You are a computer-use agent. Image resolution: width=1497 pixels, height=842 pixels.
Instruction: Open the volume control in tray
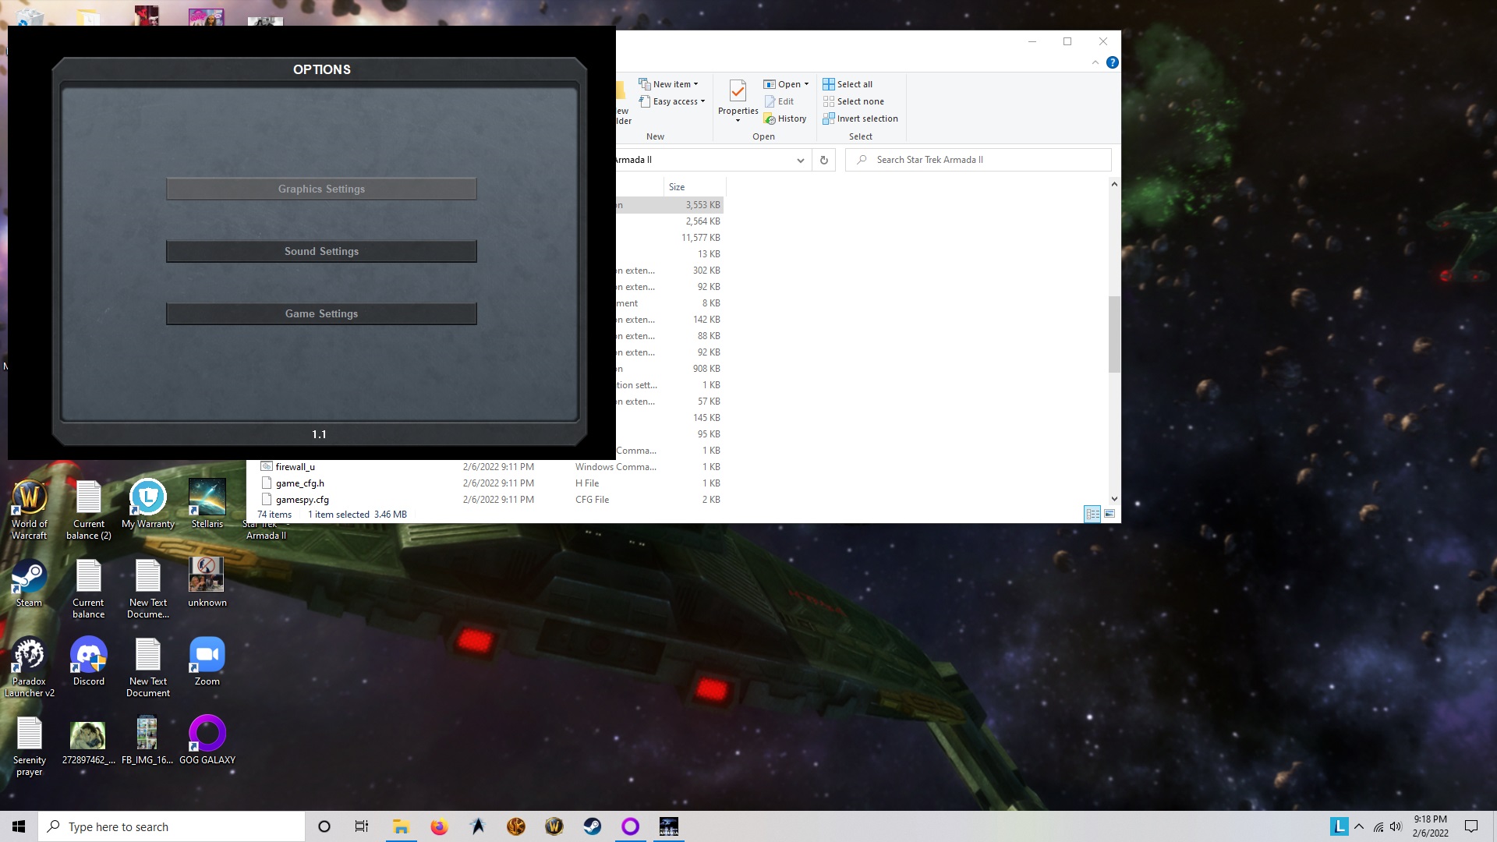1396,826
